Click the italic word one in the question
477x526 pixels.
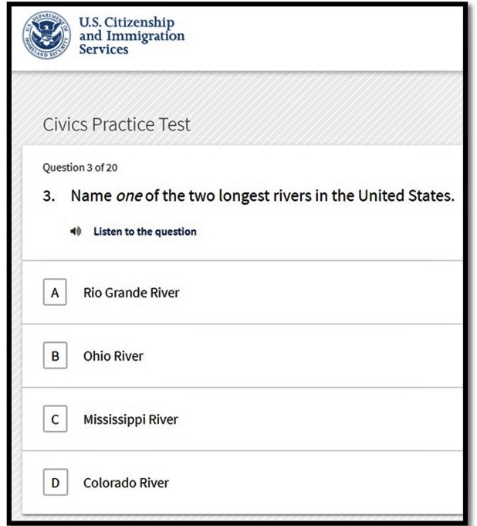pos(128,196)
